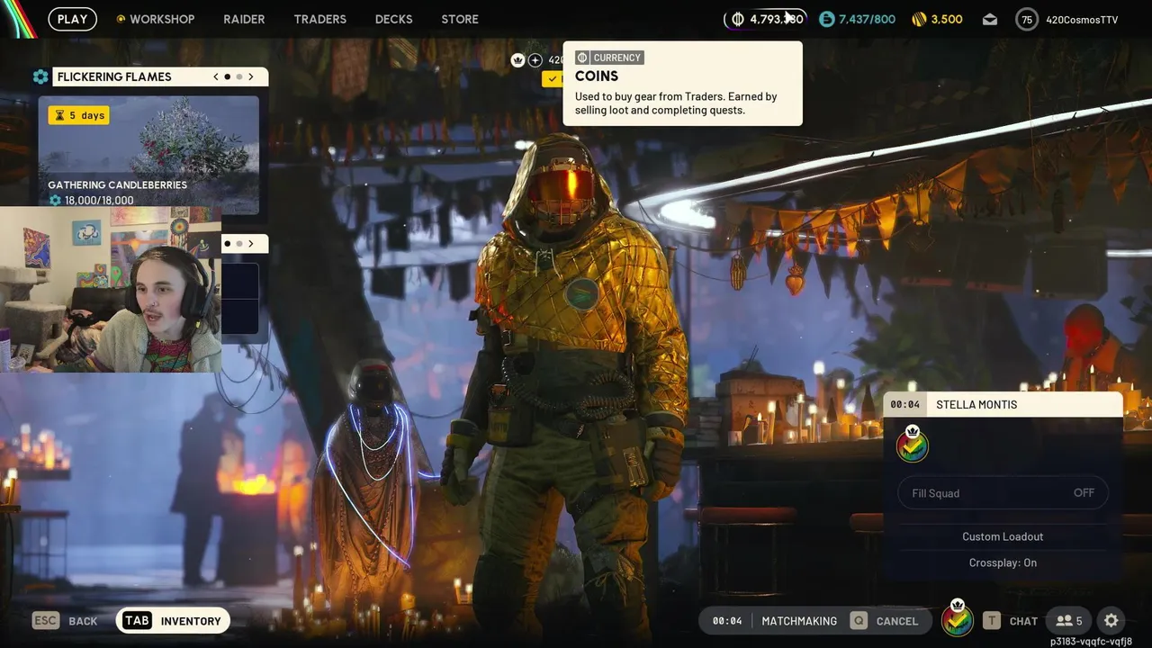Open the INVENTORY button
The image size is (1152, 648).
[173, 621]
